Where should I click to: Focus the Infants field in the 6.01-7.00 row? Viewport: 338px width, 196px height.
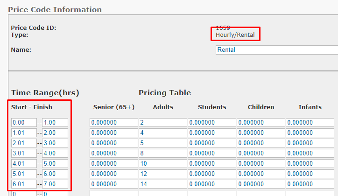coord(310,184)
